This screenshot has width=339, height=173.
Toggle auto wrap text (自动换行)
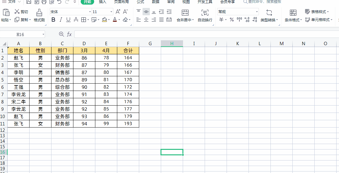(205, 16)
